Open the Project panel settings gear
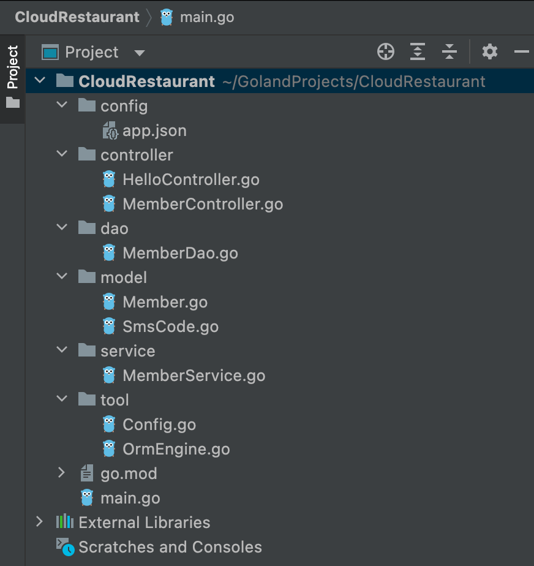534x566 pixels. [x=490, y=52]
